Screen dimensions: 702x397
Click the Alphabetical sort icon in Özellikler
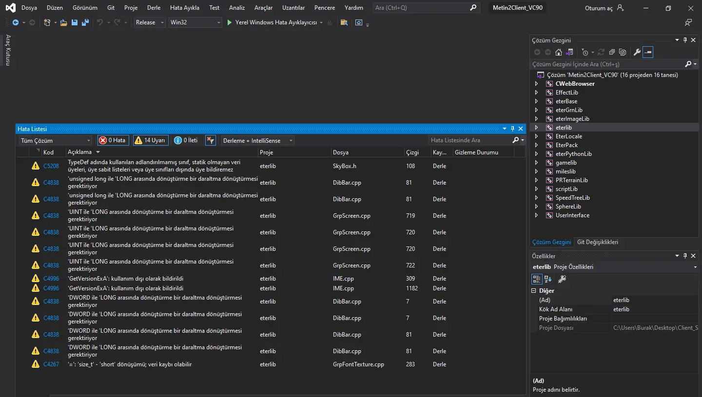click(548, 279)
